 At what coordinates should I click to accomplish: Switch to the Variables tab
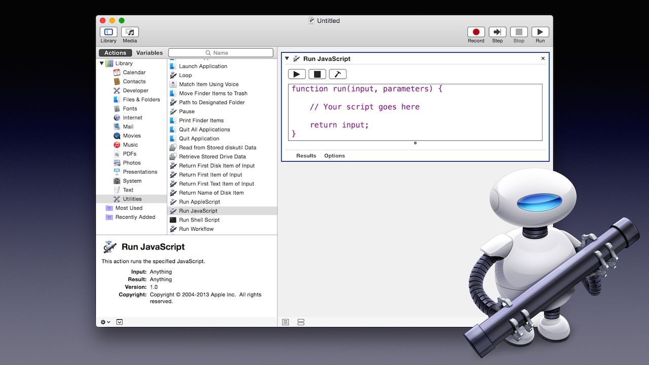tap(150, 53)
